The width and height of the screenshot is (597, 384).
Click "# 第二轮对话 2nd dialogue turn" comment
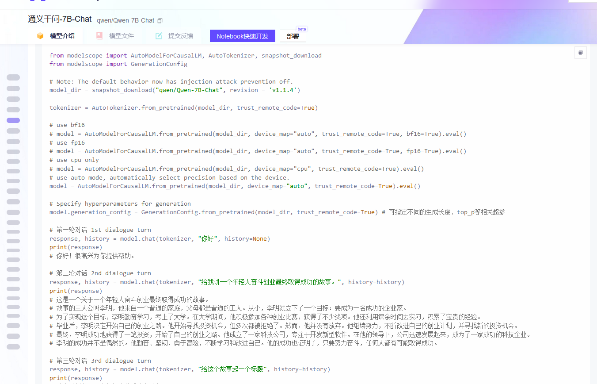[100, 273]
